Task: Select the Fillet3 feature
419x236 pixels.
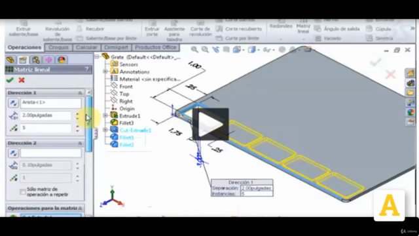Action: tap(122, 123)
